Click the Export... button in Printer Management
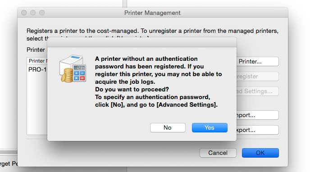Screen dimensions: 310x172 tap(258, 130)
